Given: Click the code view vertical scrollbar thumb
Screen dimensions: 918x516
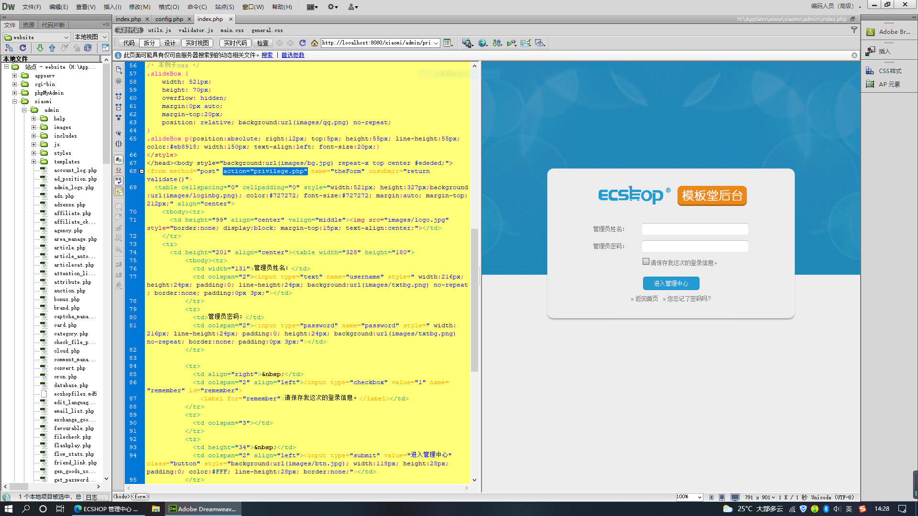Looking at the screenshot, I should (474, 300).
